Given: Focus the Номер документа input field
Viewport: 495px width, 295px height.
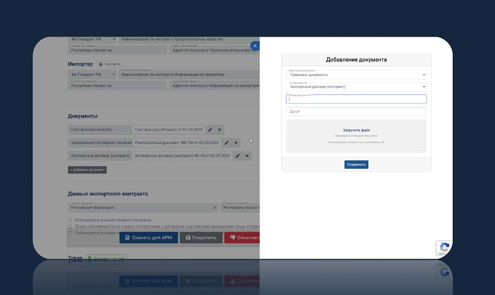Looking at the screenshot, I should coord(356,99).
